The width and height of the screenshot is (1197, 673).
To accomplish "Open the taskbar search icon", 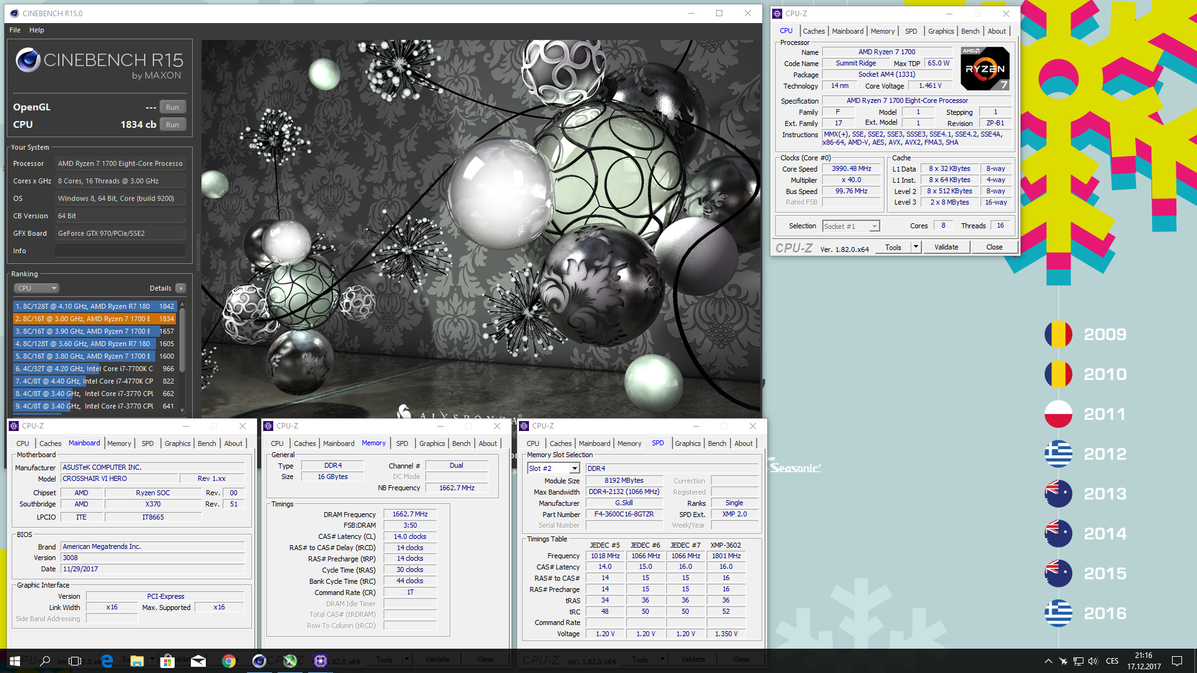I will tap(45, 661).
